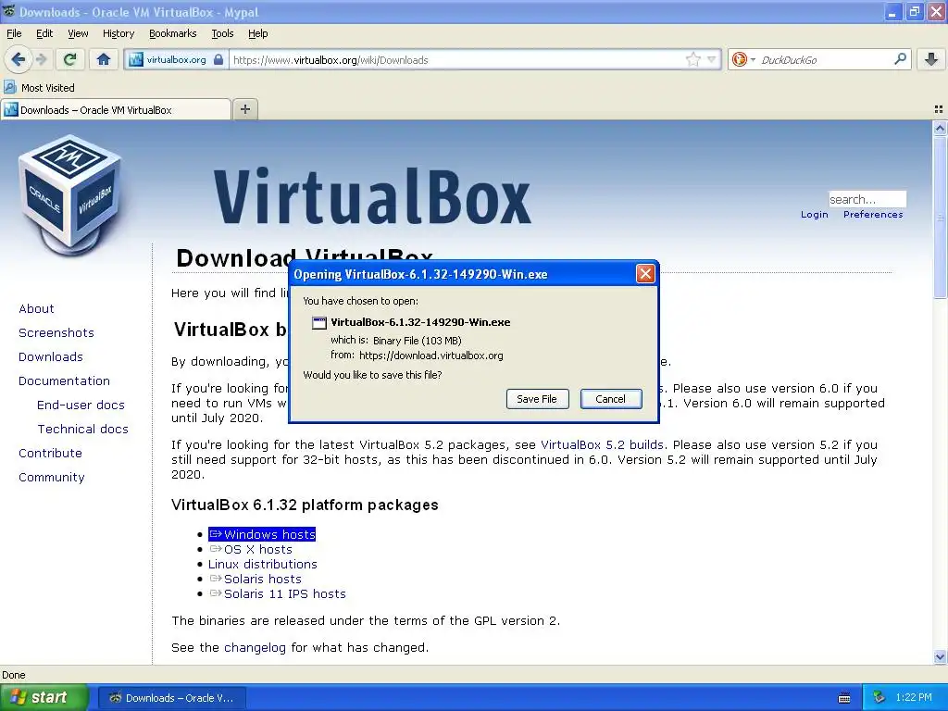Open the VirtualBox 5.2 builds link
The width and height of the screenshot is (948, 711).
tap(602, 445)
